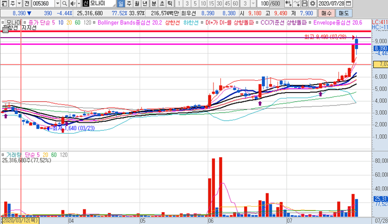Edit the 100 candle count field
The height and width of the screenshot is (224, 388).
pos(264,3)
